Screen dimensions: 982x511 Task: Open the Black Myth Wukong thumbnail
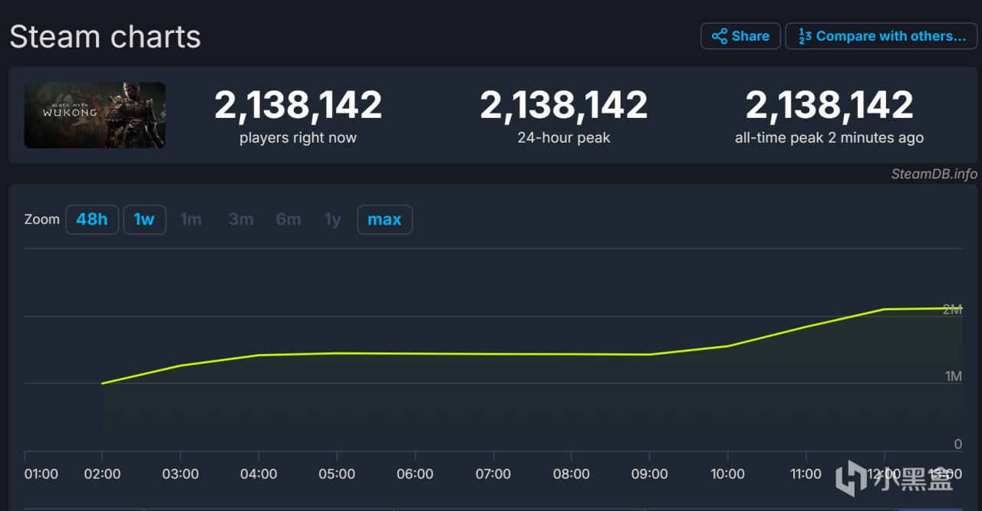tap(94, 115)
